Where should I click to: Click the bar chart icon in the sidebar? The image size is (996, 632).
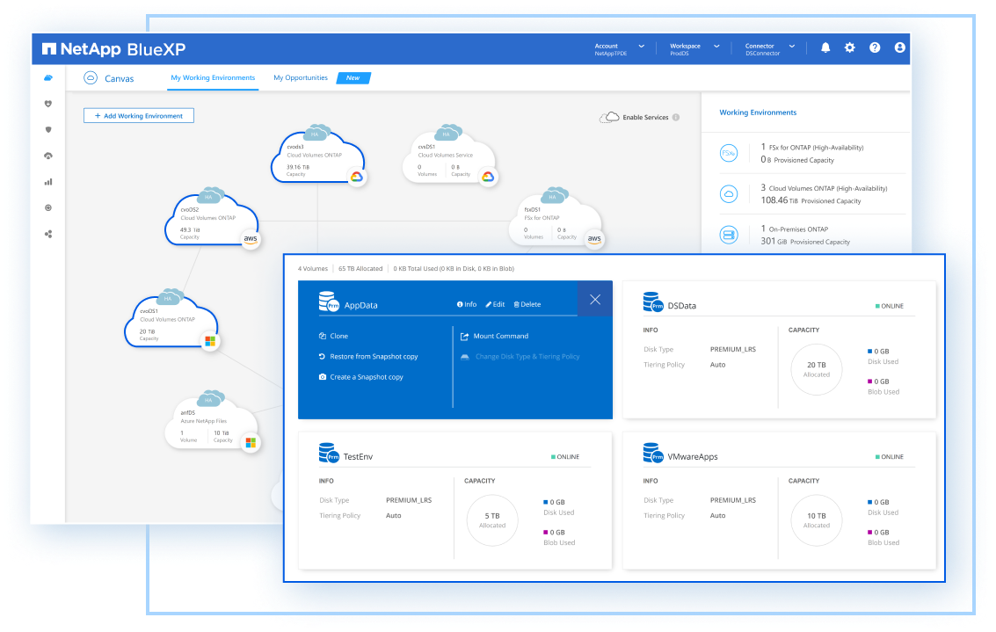coord(48,182)
